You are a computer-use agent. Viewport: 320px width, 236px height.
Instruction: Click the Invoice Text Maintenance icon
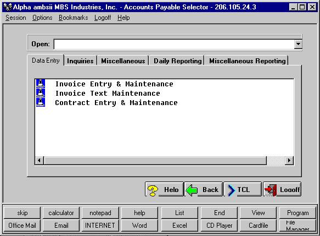(41, 93)
